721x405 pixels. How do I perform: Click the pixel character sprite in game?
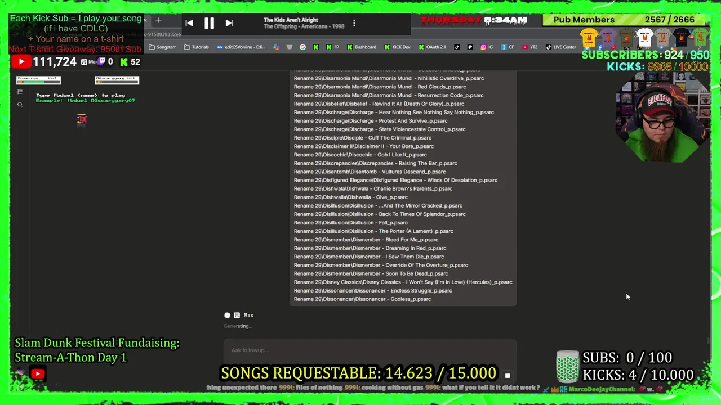(x=82, y=119)
